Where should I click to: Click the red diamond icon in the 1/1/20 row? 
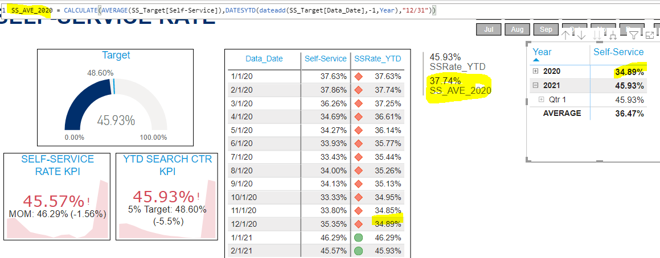(x=359, y=77)
